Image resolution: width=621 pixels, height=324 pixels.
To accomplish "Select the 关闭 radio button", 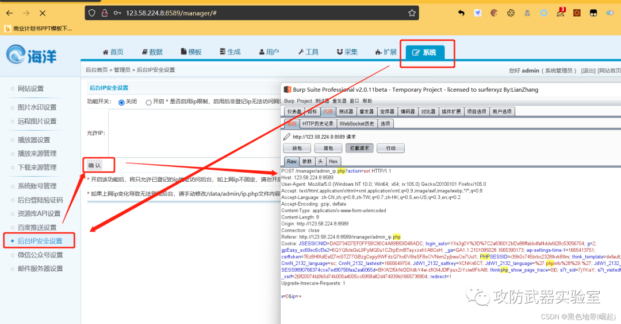I will coord(121,102).
